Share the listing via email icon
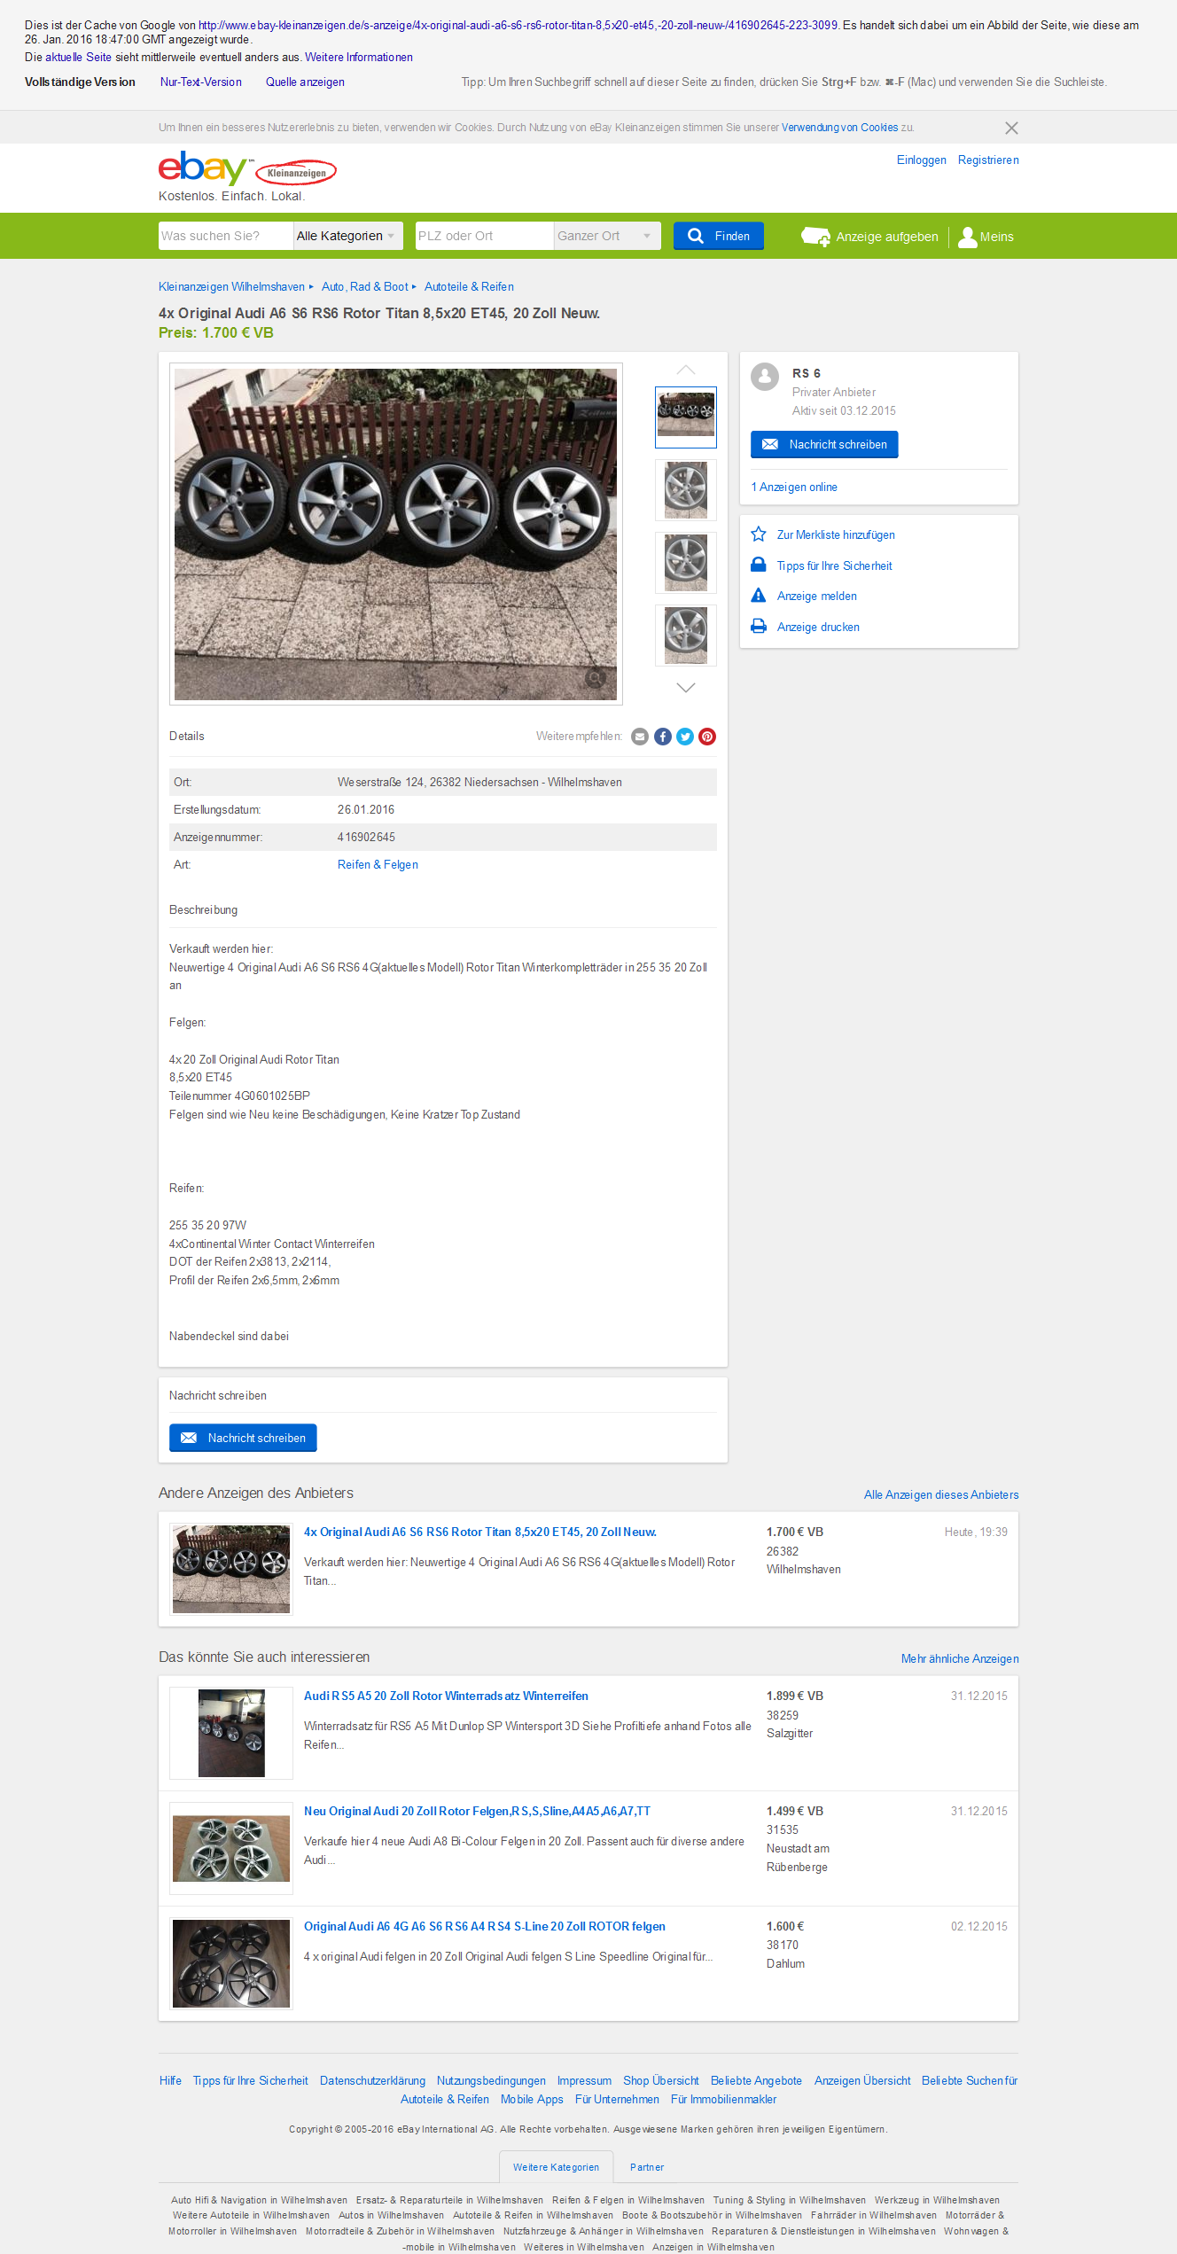This screenshot has height=2254, width=1177. 640,737
